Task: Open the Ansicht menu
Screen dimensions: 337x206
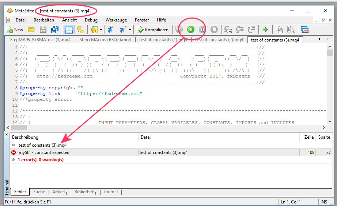Action: pyautogui.click(x=69, y=20)
